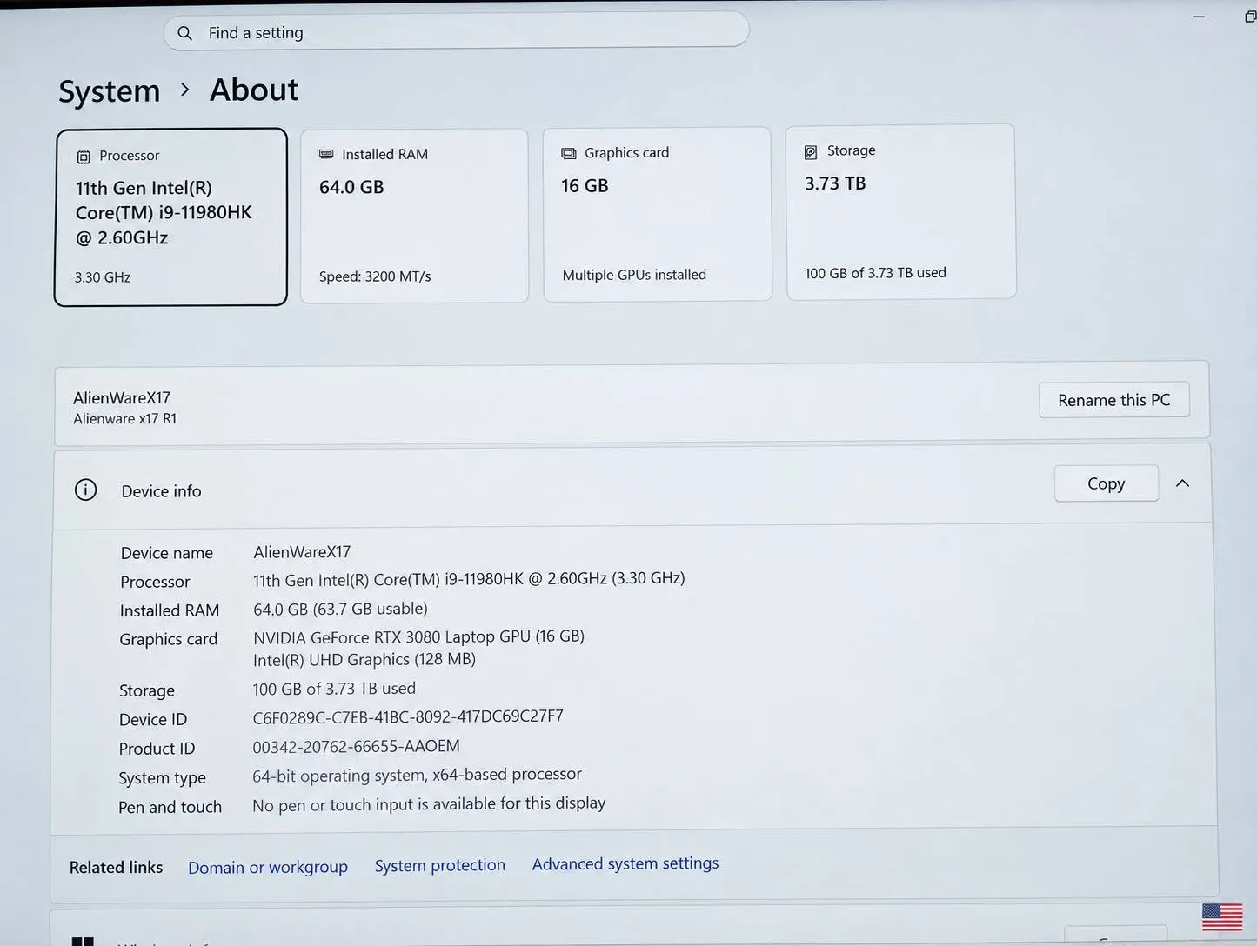The image size is (1257, 946).
Task: Open Advanced system settings link
Action: click(x=625, y=863)
